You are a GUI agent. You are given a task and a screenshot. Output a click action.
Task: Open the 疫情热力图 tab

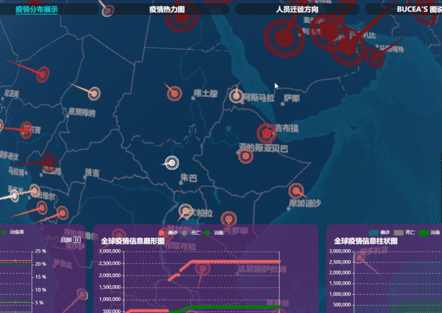coord(167,9)
